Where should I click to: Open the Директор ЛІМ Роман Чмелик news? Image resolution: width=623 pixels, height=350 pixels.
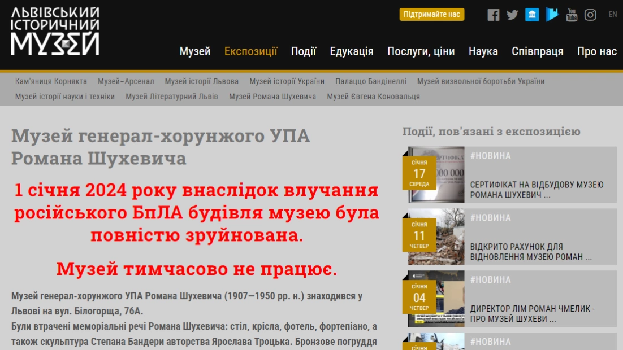[533, 314]
